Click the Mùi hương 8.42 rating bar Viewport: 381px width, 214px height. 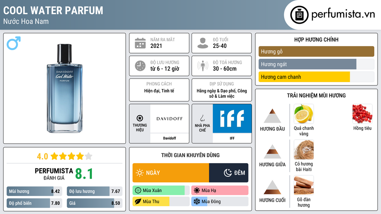pyautogui.click(x=34, y=191)
